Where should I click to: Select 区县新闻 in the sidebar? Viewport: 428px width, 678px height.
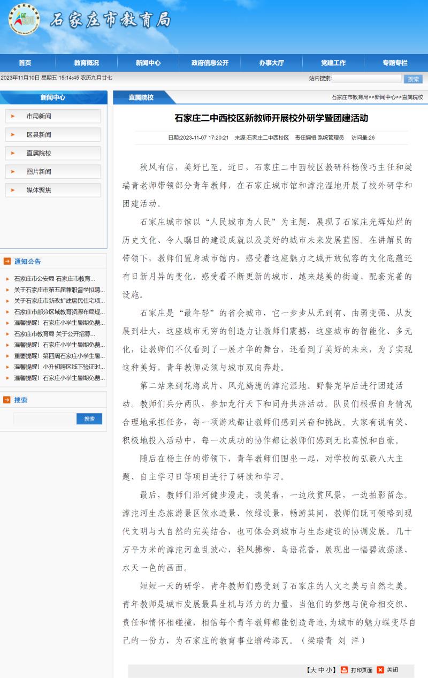coord(39,135)
